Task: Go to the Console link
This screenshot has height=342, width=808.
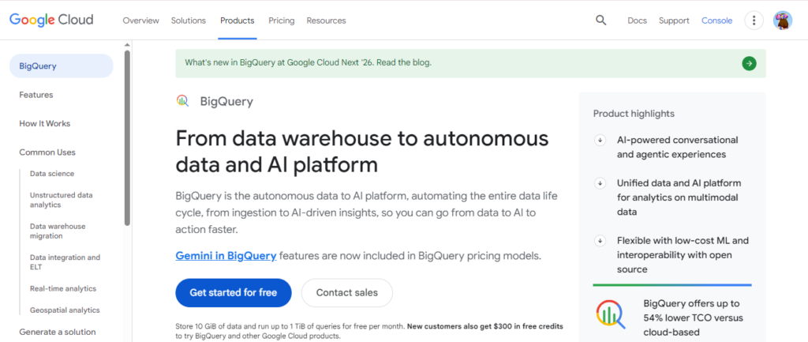Action: [716, 21]
